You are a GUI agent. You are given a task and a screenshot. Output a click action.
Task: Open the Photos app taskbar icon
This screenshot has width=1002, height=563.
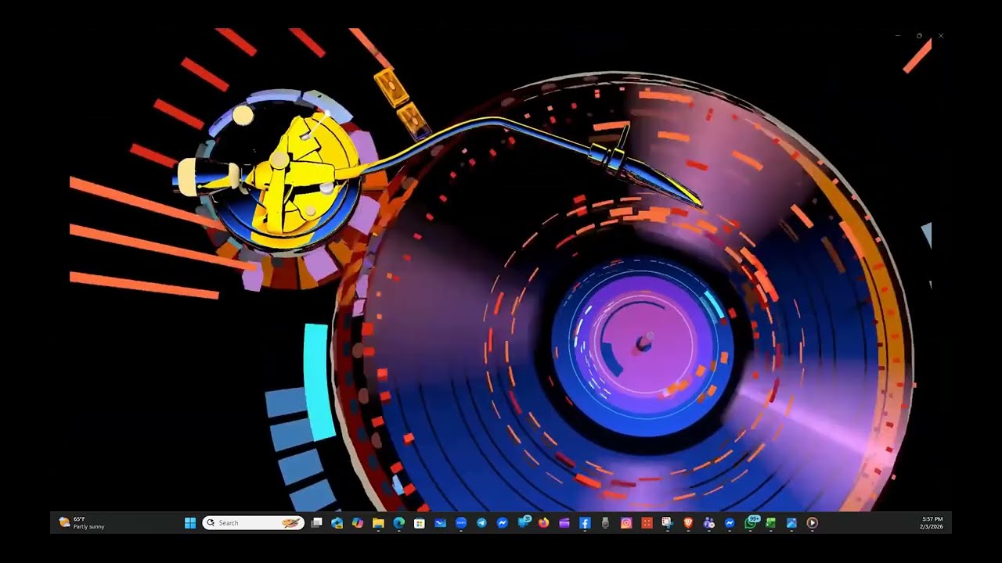click(791, 523)
